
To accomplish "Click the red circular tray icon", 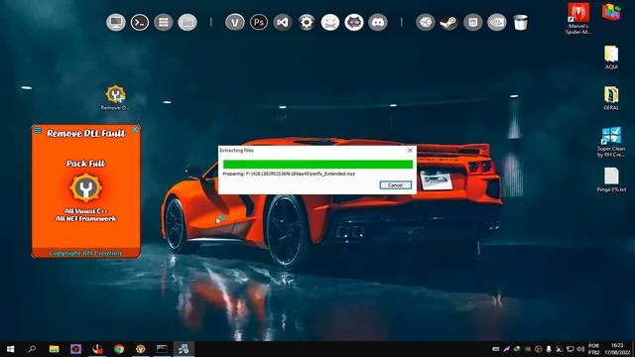I will 538,349.
